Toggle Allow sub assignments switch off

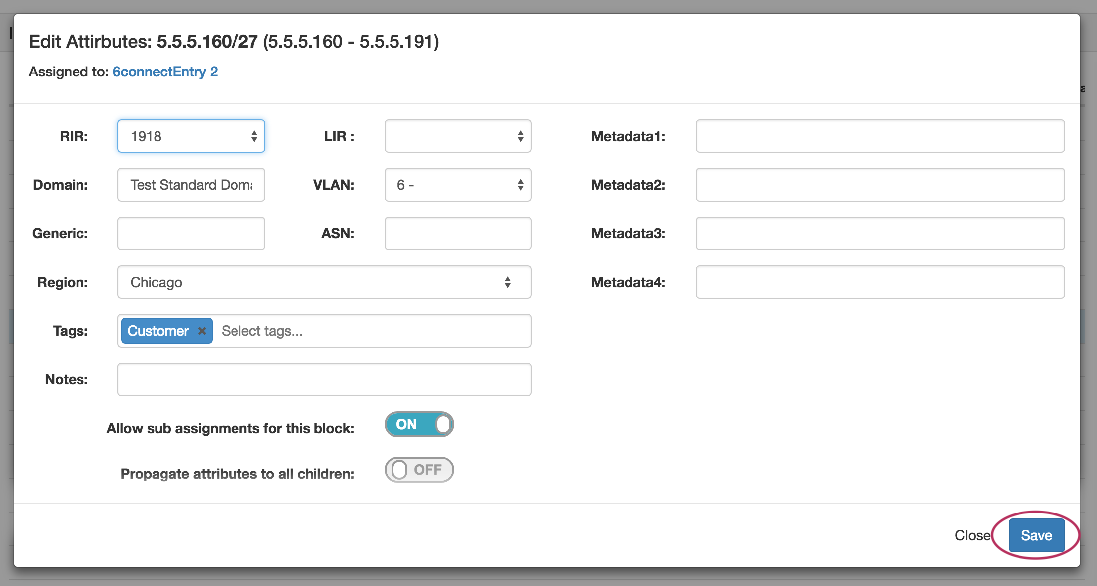(419, 424)
